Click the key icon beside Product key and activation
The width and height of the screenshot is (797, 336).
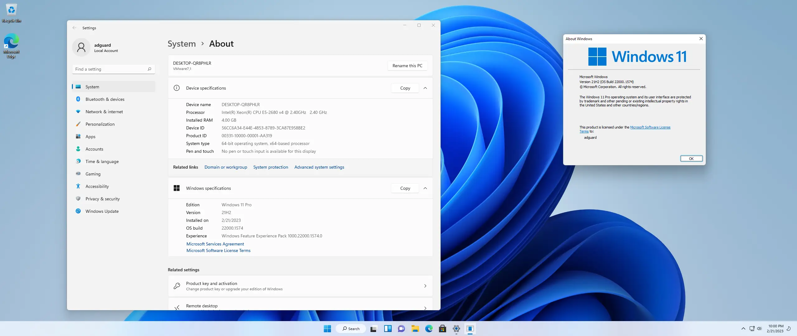click(x=177, y=286)
